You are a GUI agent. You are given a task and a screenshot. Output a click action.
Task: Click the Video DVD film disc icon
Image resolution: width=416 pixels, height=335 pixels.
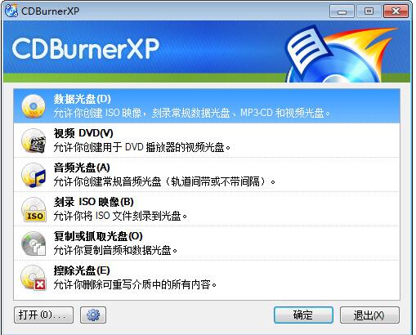pos(34,141)
